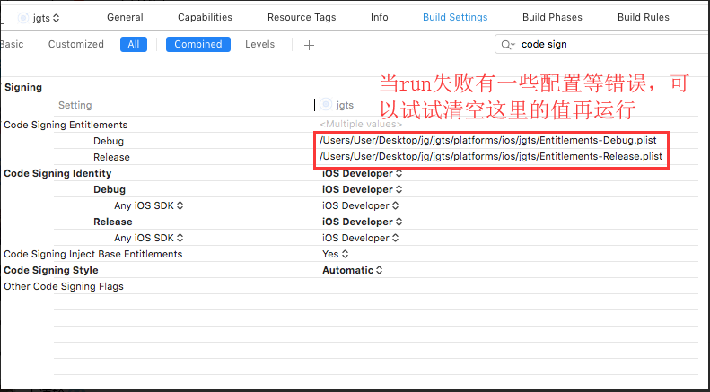This screenshot has width=710, height=392.
Task: Open Debug Any iOS SDK iOS Developer value
Action: point(361,205)
